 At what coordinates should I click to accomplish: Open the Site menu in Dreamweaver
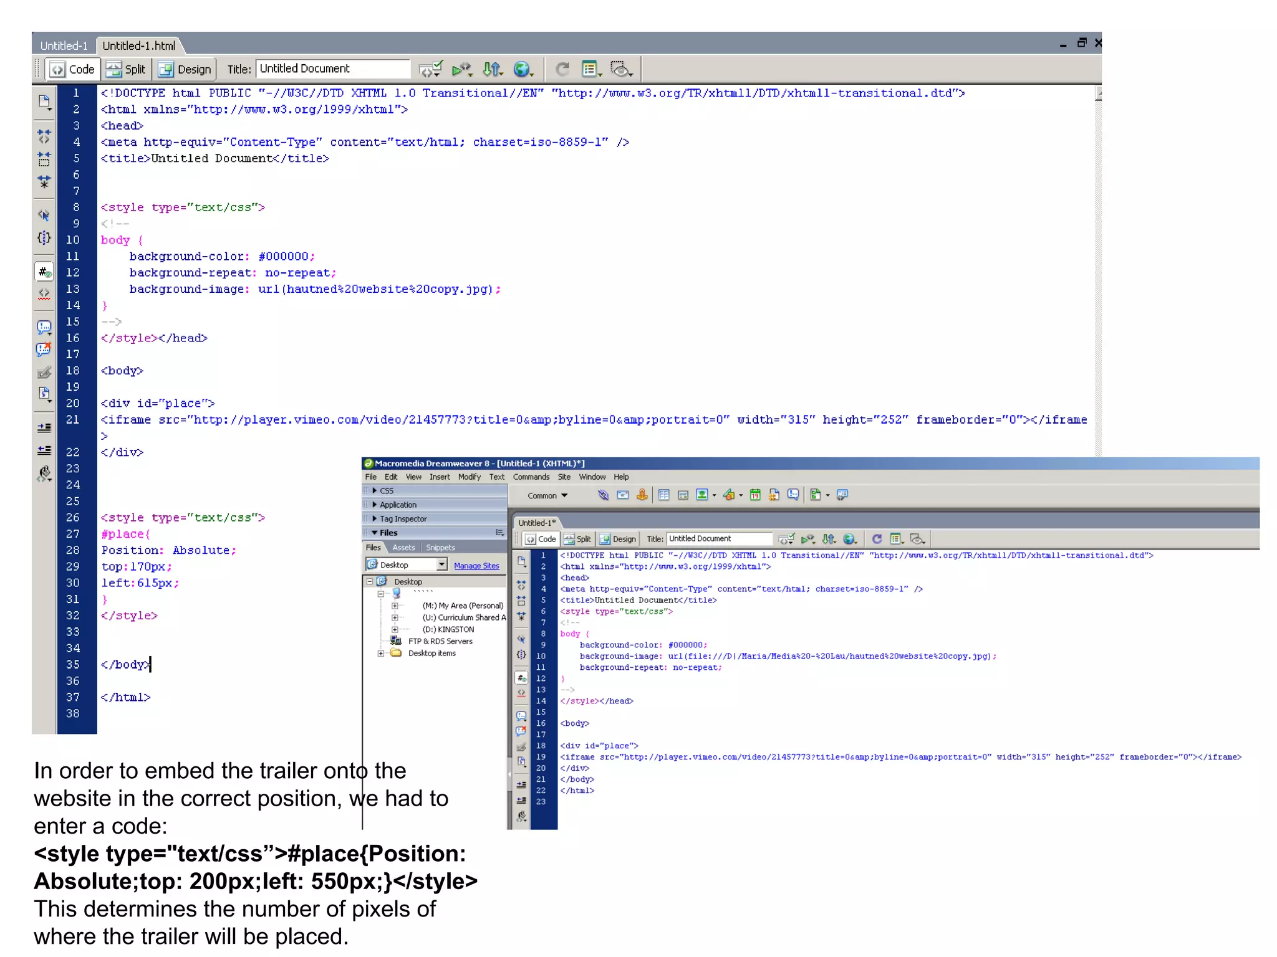(x=564, y=477)
